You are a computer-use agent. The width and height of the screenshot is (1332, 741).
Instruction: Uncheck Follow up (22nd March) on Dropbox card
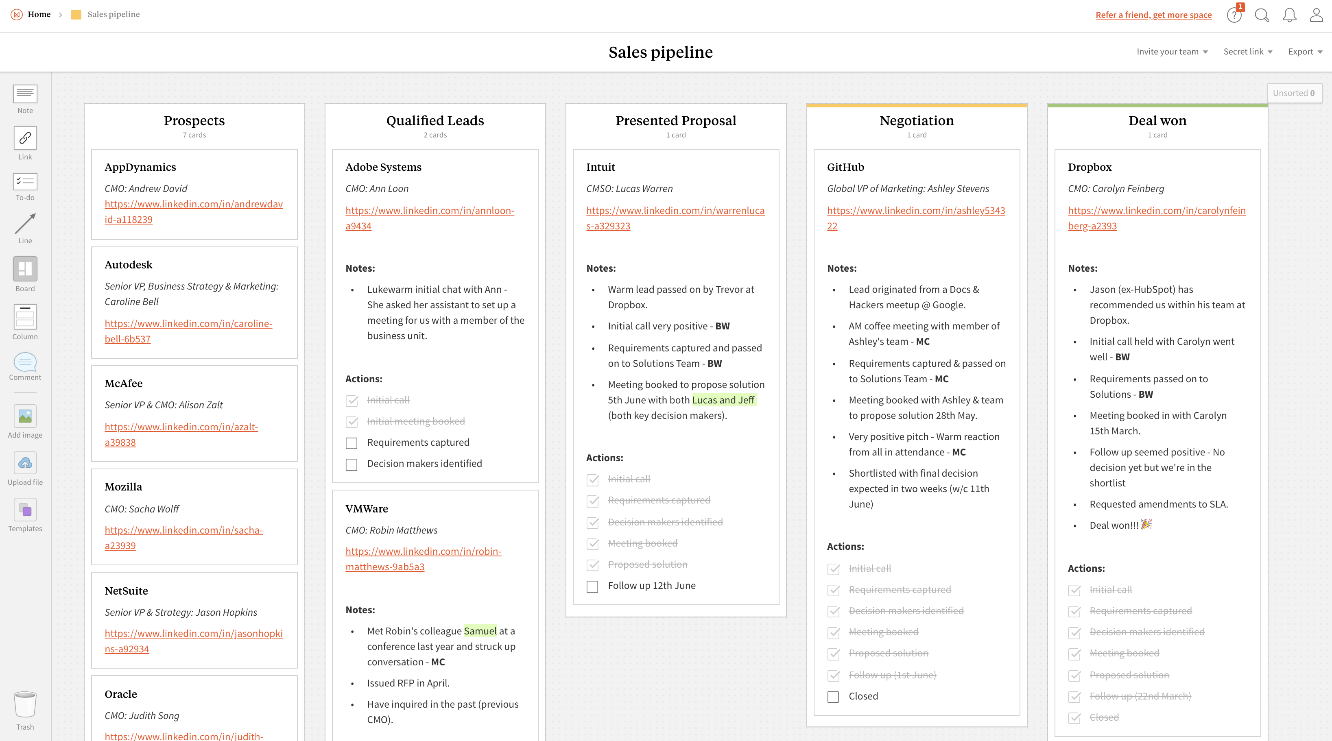(1074, 697)
